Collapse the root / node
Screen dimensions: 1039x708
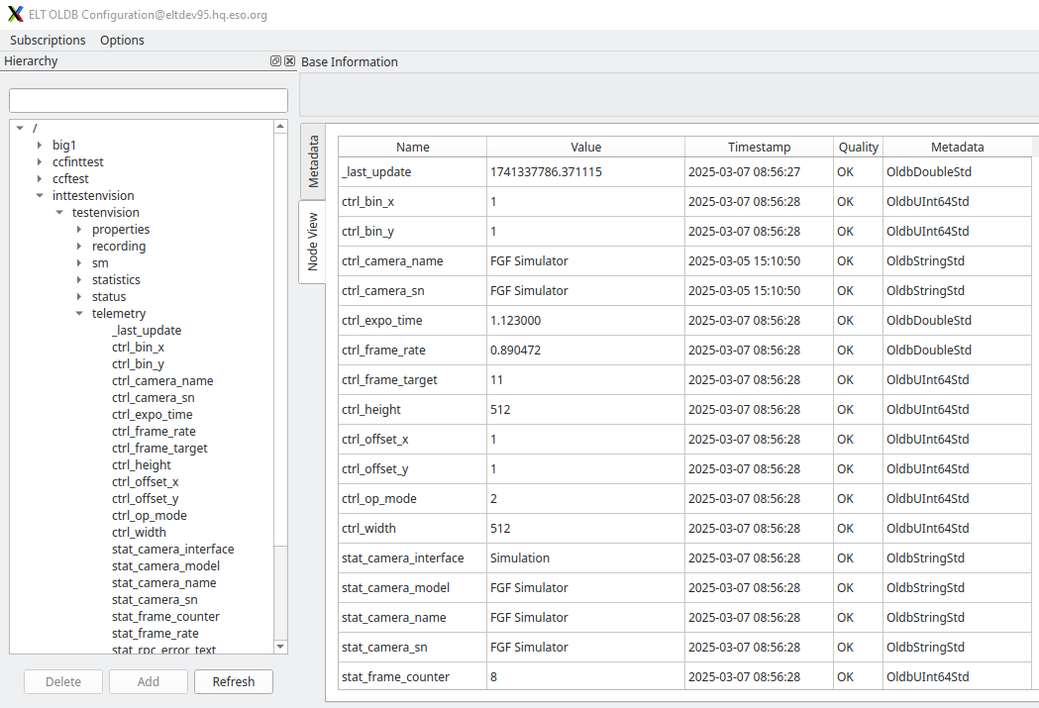[20, 128]
